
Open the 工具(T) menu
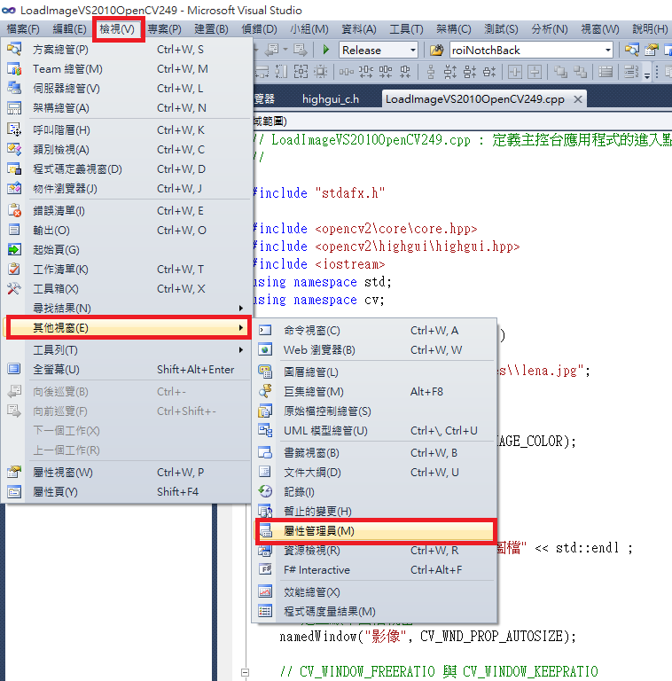click(406, 29)
